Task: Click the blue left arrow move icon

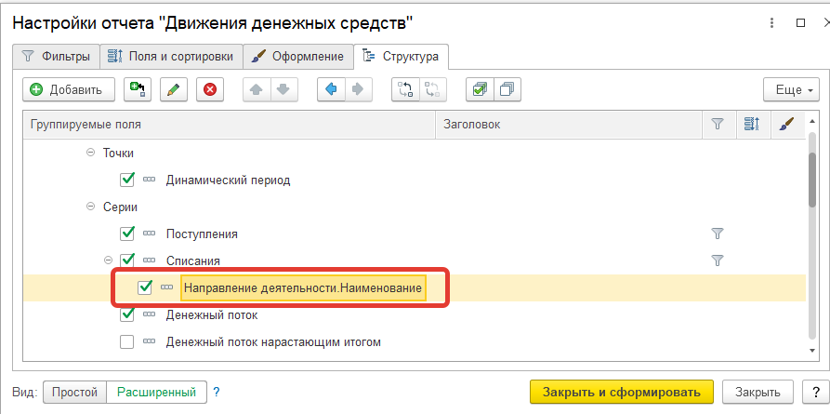Action: [x=332, y=89]
